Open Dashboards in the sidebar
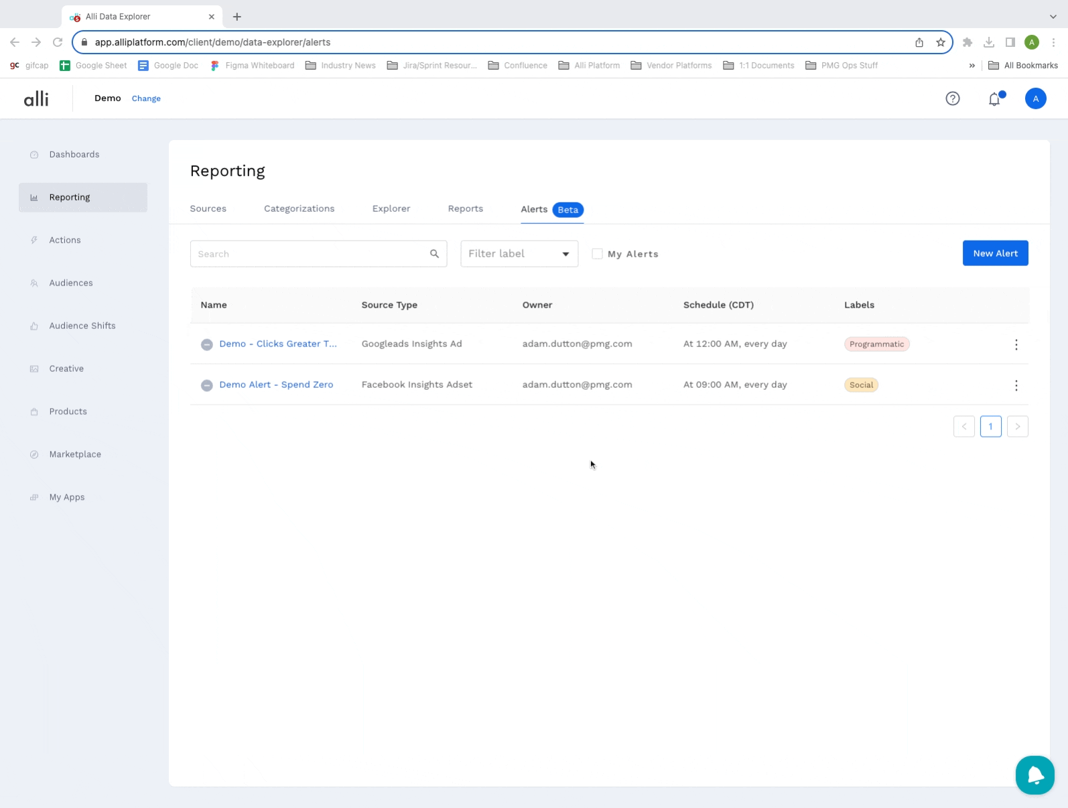1068x808 pixels. [74, 155]
